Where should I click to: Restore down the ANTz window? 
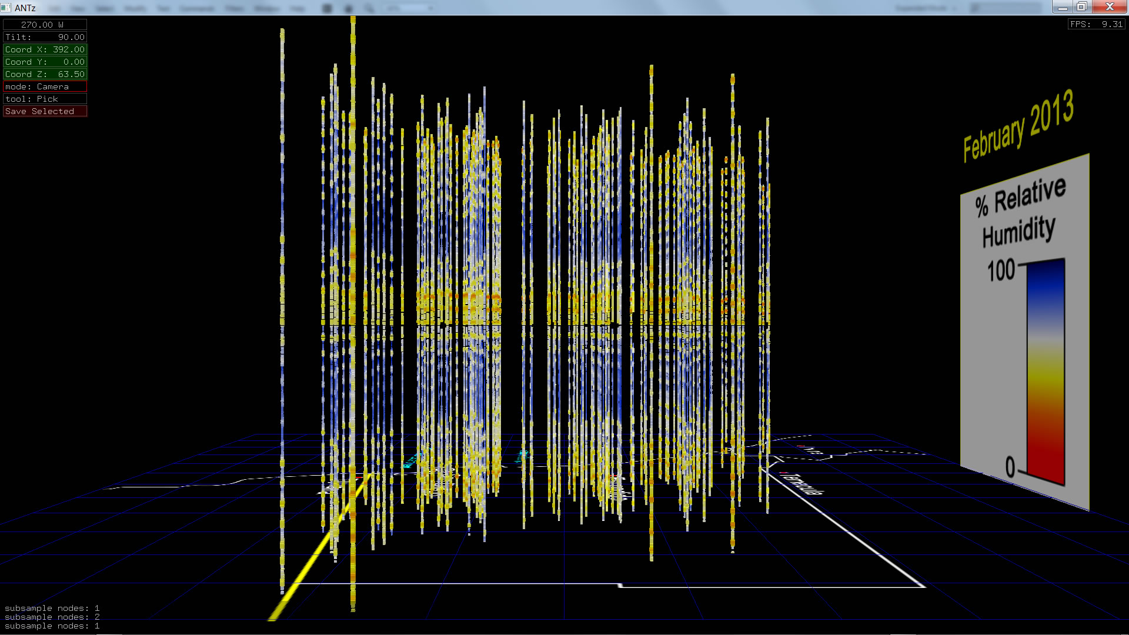pos(1082,7)
